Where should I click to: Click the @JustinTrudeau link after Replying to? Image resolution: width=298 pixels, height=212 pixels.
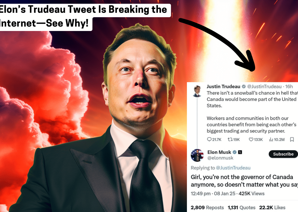(x=233, y=168)
